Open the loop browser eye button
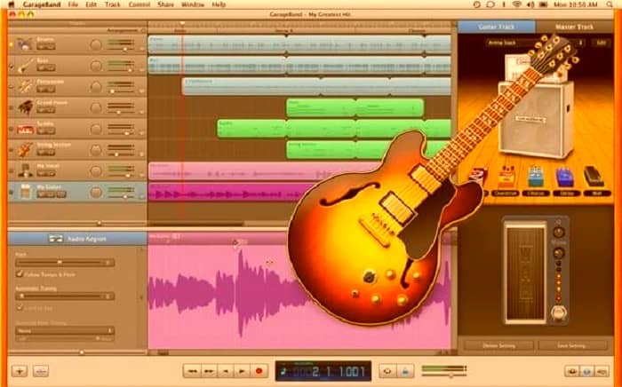This screenshot has width=622, height=387. click(x=571, y=371)
